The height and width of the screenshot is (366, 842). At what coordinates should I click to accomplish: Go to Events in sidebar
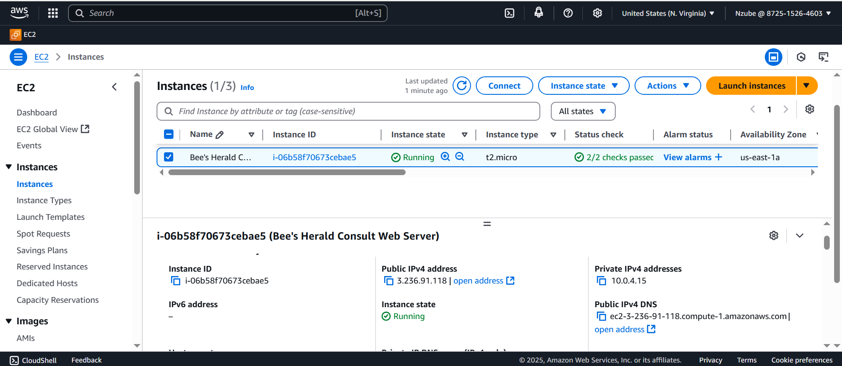29,146
